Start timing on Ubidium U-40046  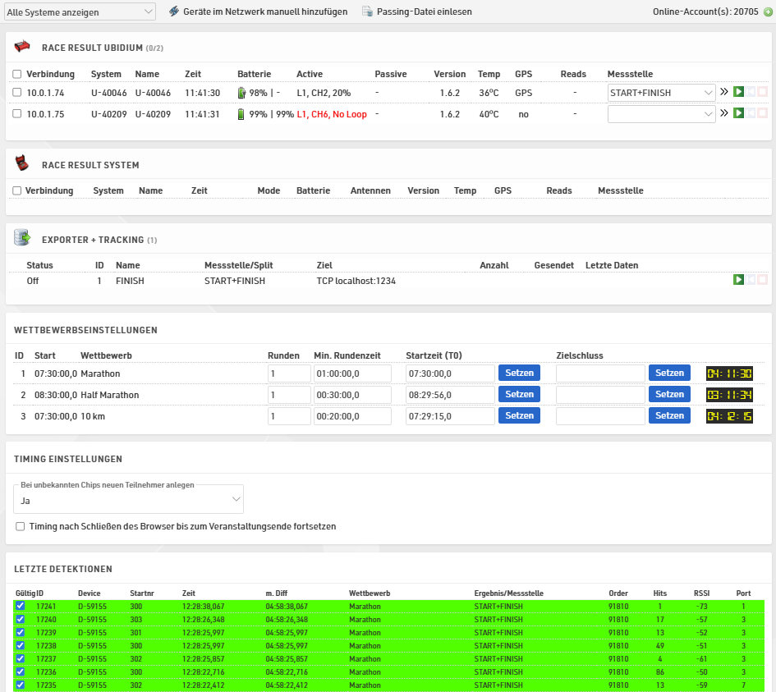[x=738, y=92]
